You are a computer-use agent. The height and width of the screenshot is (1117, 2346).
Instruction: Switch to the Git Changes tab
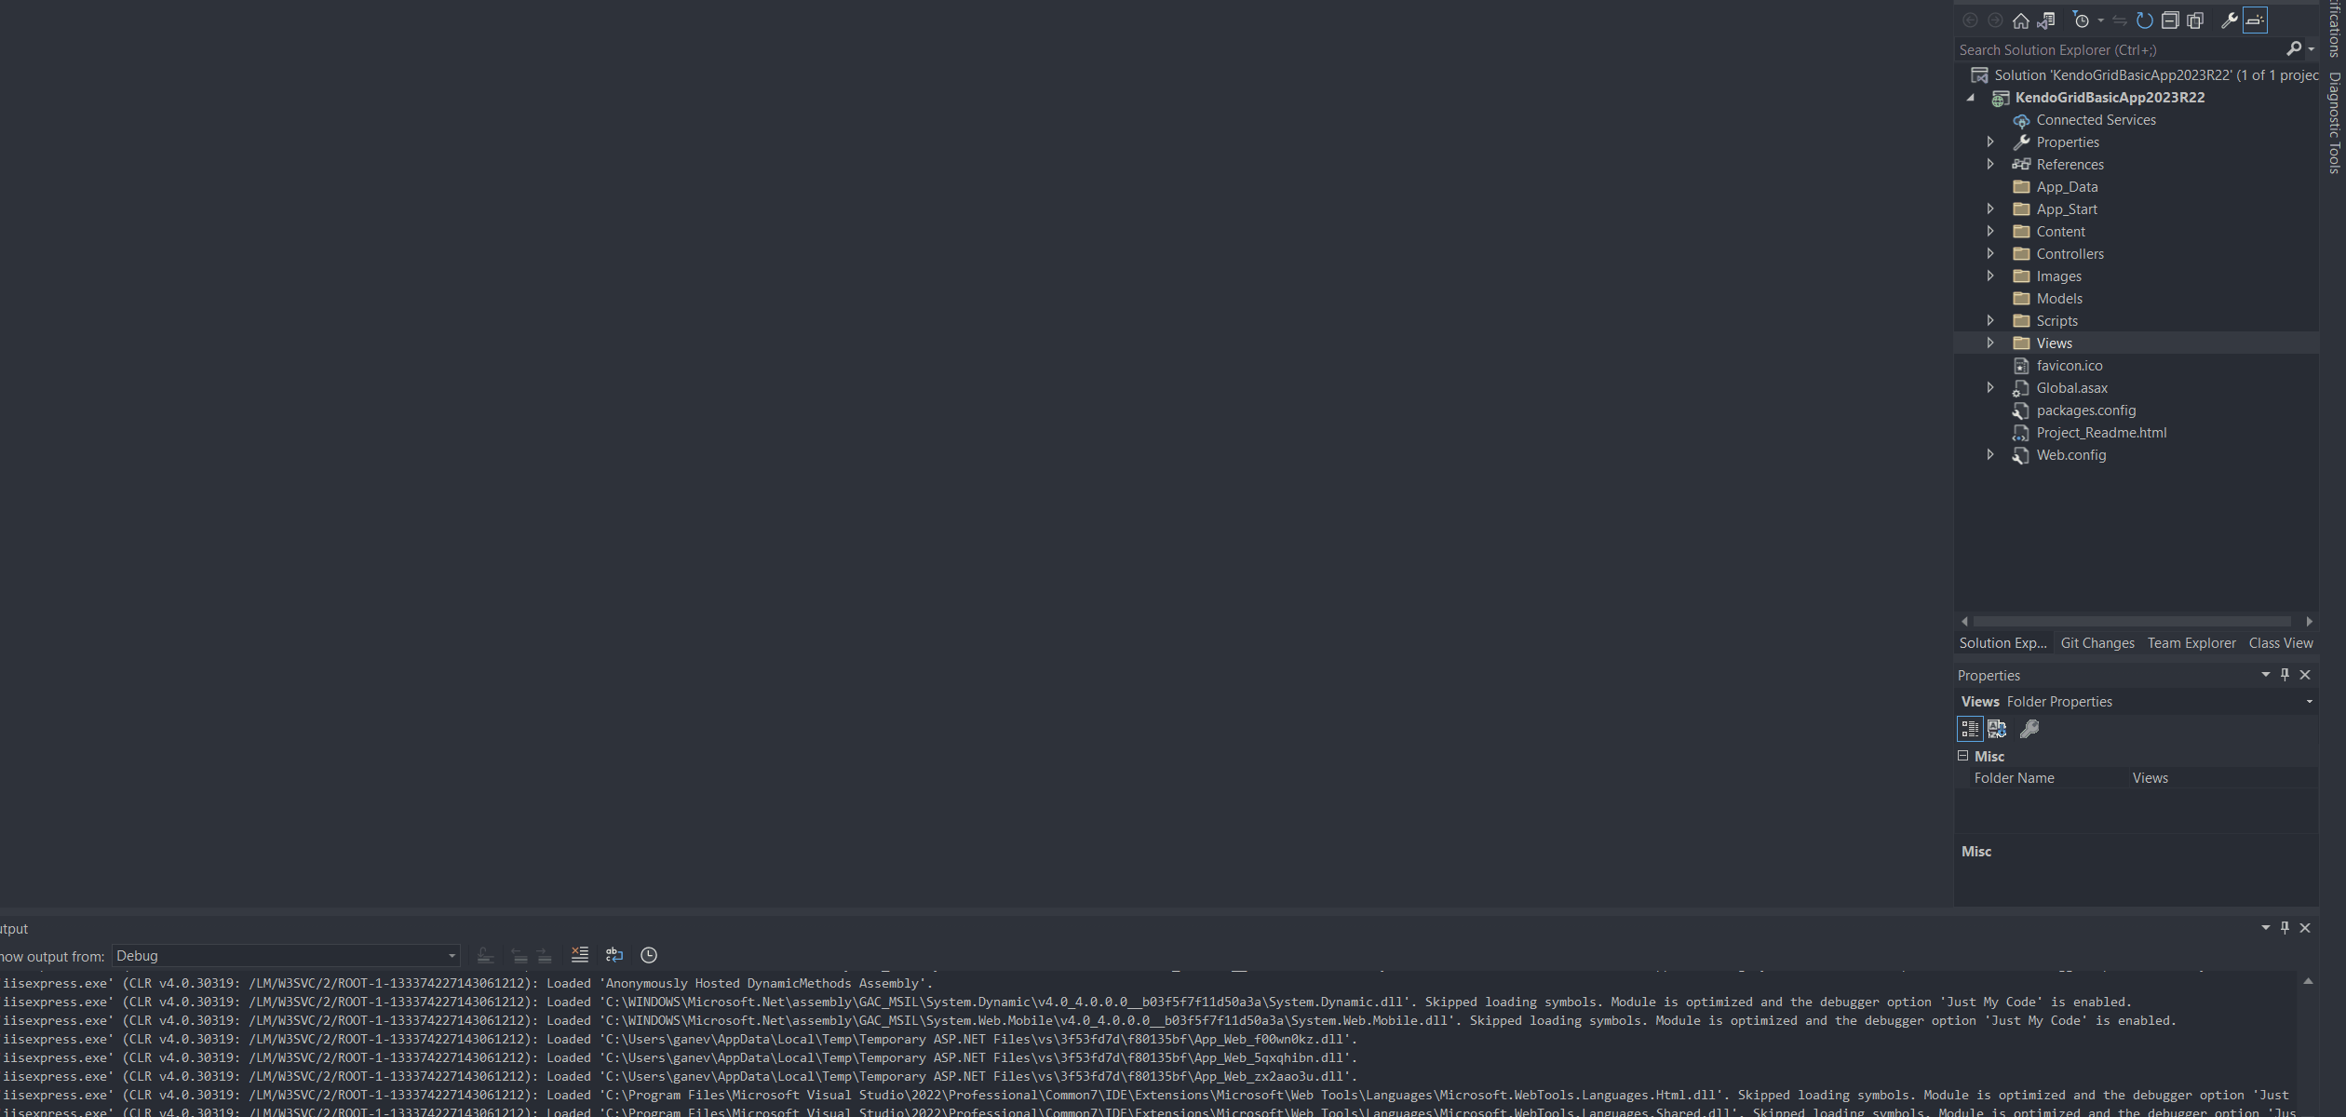tap(2097, 642)
